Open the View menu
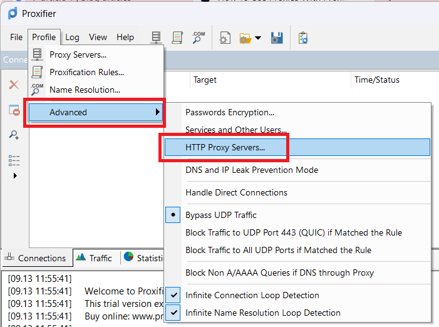The image size is (439, 327). point(98,37)
